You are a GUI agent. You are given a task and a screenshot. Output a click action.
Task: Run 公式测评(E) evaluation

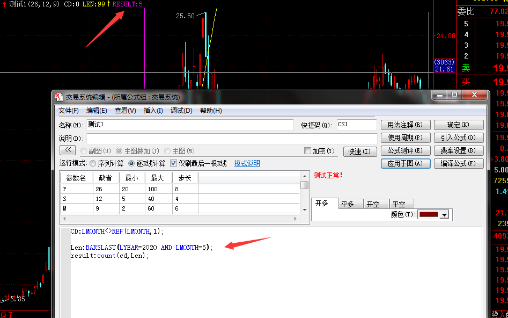pos(406,150)
